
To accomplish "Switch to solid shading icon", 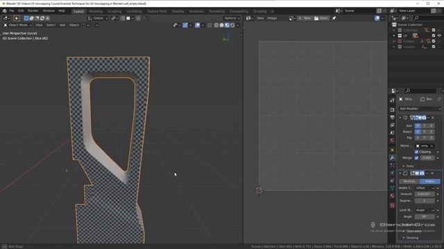I will pyautogui.click(x=222, y=25).
